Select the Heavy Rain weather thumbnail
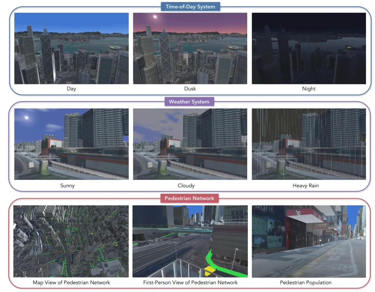 point(309,144)
